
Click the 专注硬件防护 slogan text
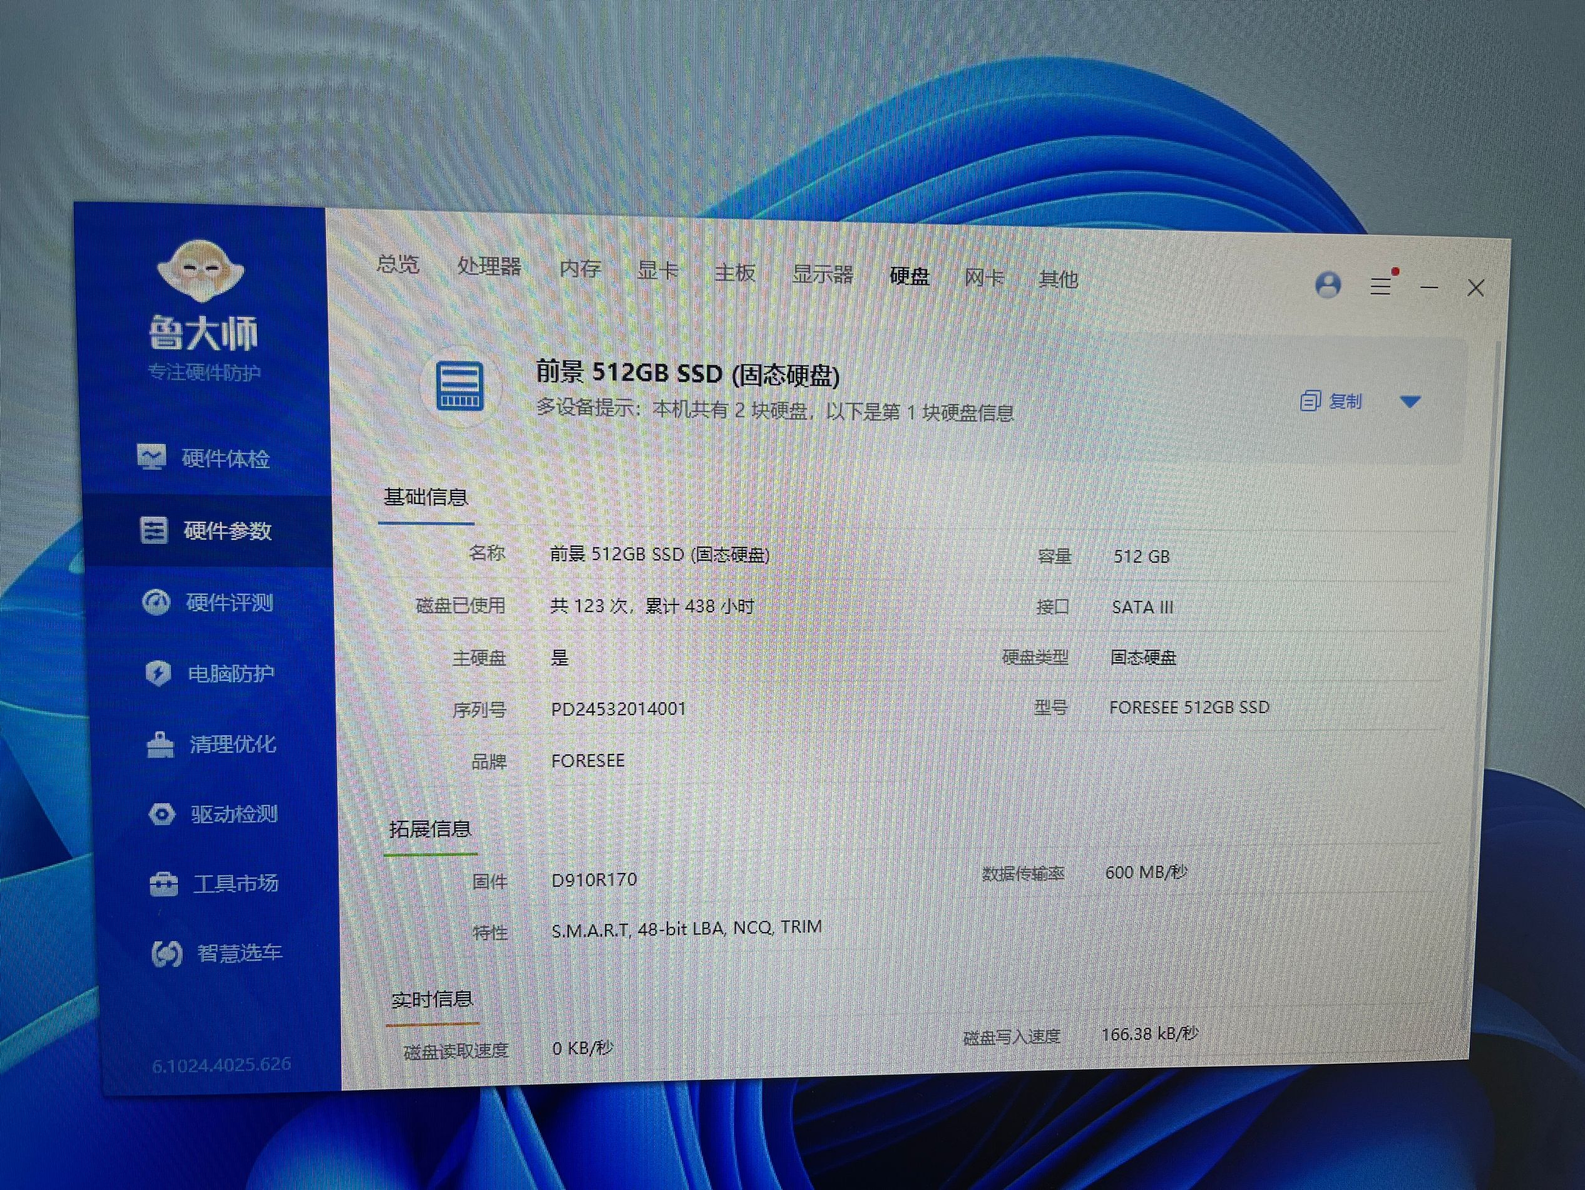203,372
